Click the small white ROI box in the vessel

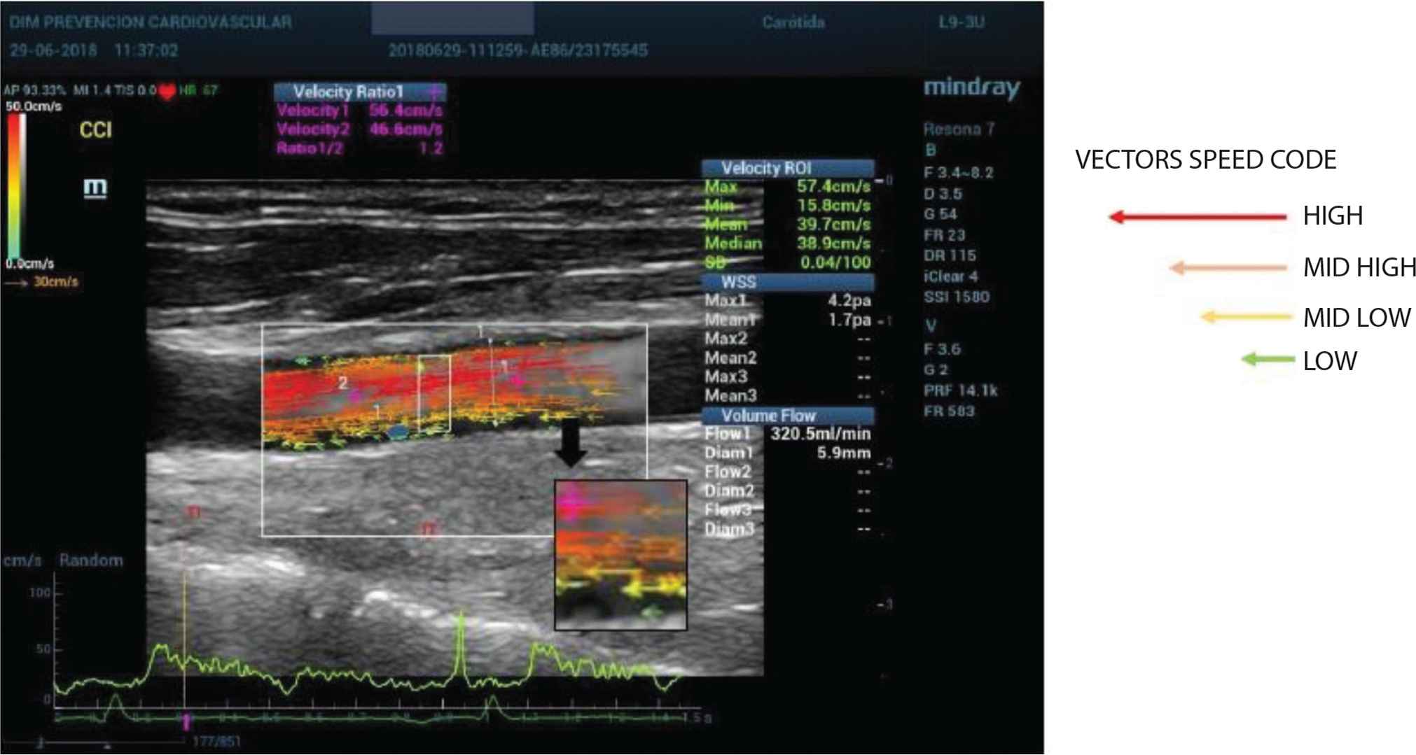tap(434, 393)
